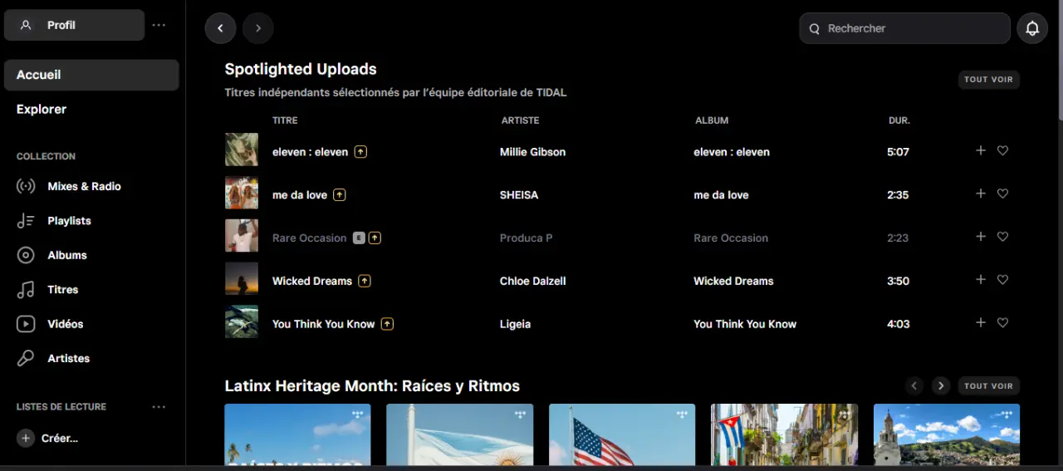Show next Latinx Heritage Month cards
The height and width of the screenshot is (471, 1063).
[940, 386]
